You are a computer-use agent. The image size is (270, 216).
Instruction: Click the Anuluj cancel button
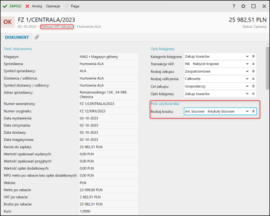click(34, 6)
